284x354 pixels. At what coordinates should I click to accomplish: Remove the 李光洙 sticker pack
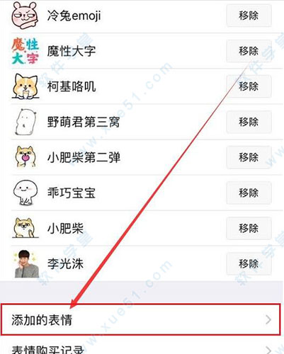point(249,263)
